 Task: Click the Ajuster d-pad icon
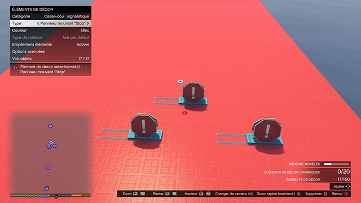click(x=348, y=187)
